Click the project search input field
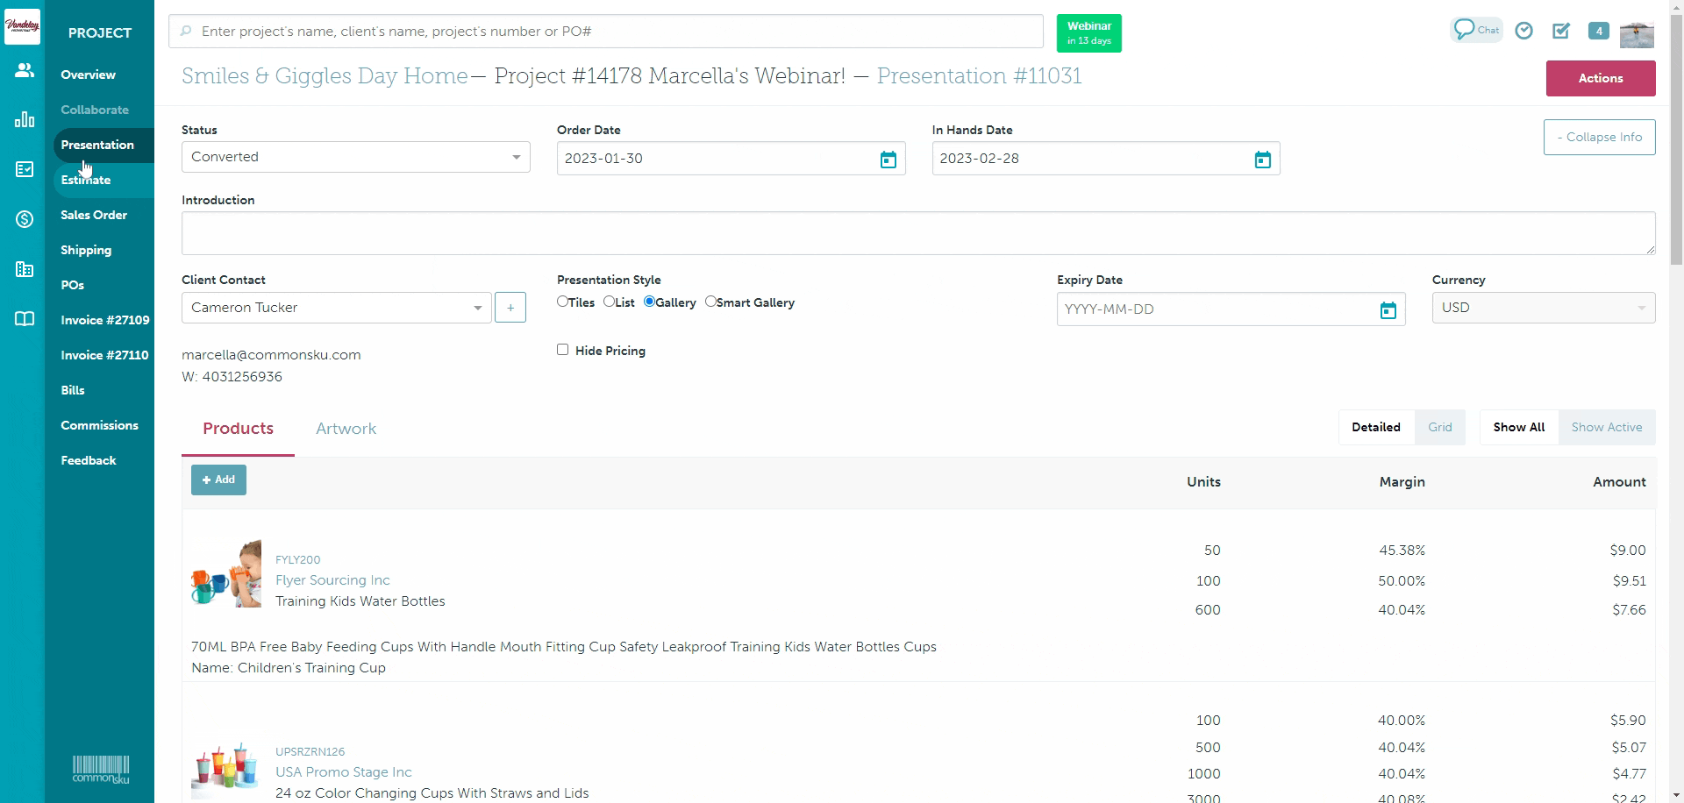1684x803 pixels. point(605,32)
